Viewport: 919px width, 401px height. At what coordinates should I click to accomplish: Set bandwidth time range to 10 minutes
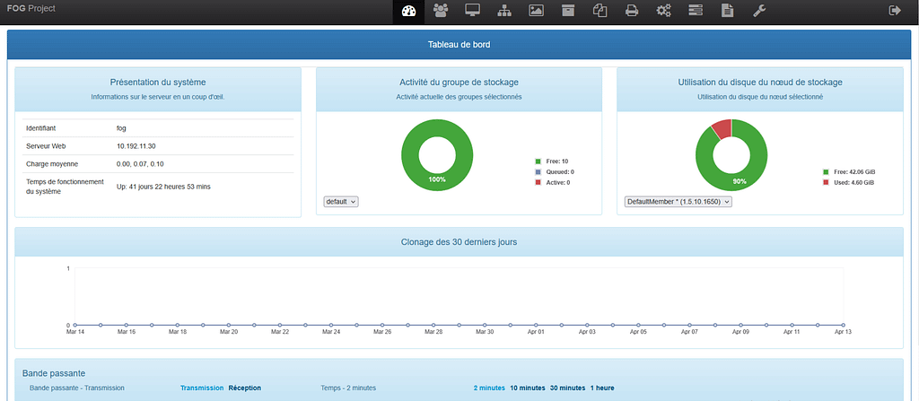point(527,388)
